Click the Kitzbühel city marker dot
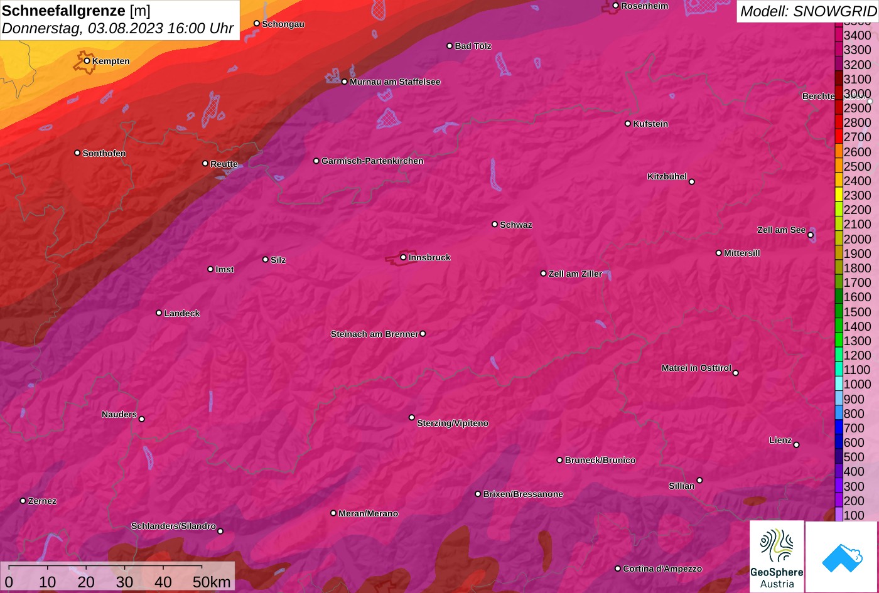This screenshot has height=593, width=879. click(x=692, y=182)
